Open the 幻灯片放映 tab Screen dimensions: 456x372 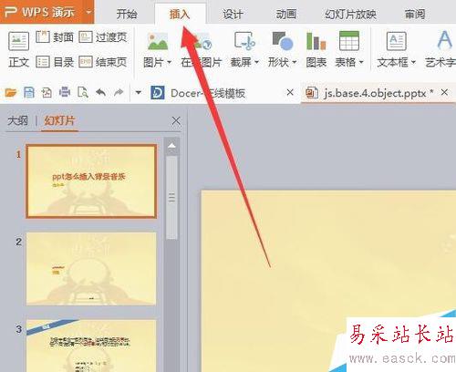click(350, 14)
